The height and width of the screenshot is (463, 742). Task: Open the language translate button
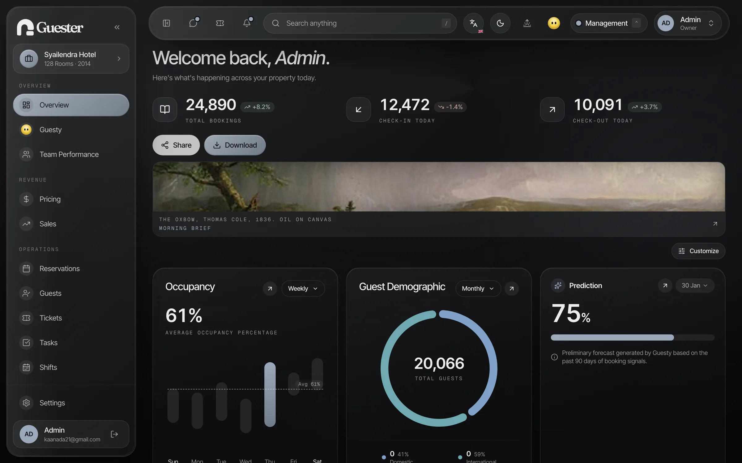(473, 23)
